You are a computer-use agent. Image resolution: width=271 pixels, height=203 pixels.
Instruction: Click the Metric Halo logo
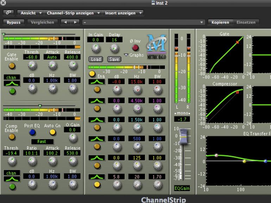[156, 47]
